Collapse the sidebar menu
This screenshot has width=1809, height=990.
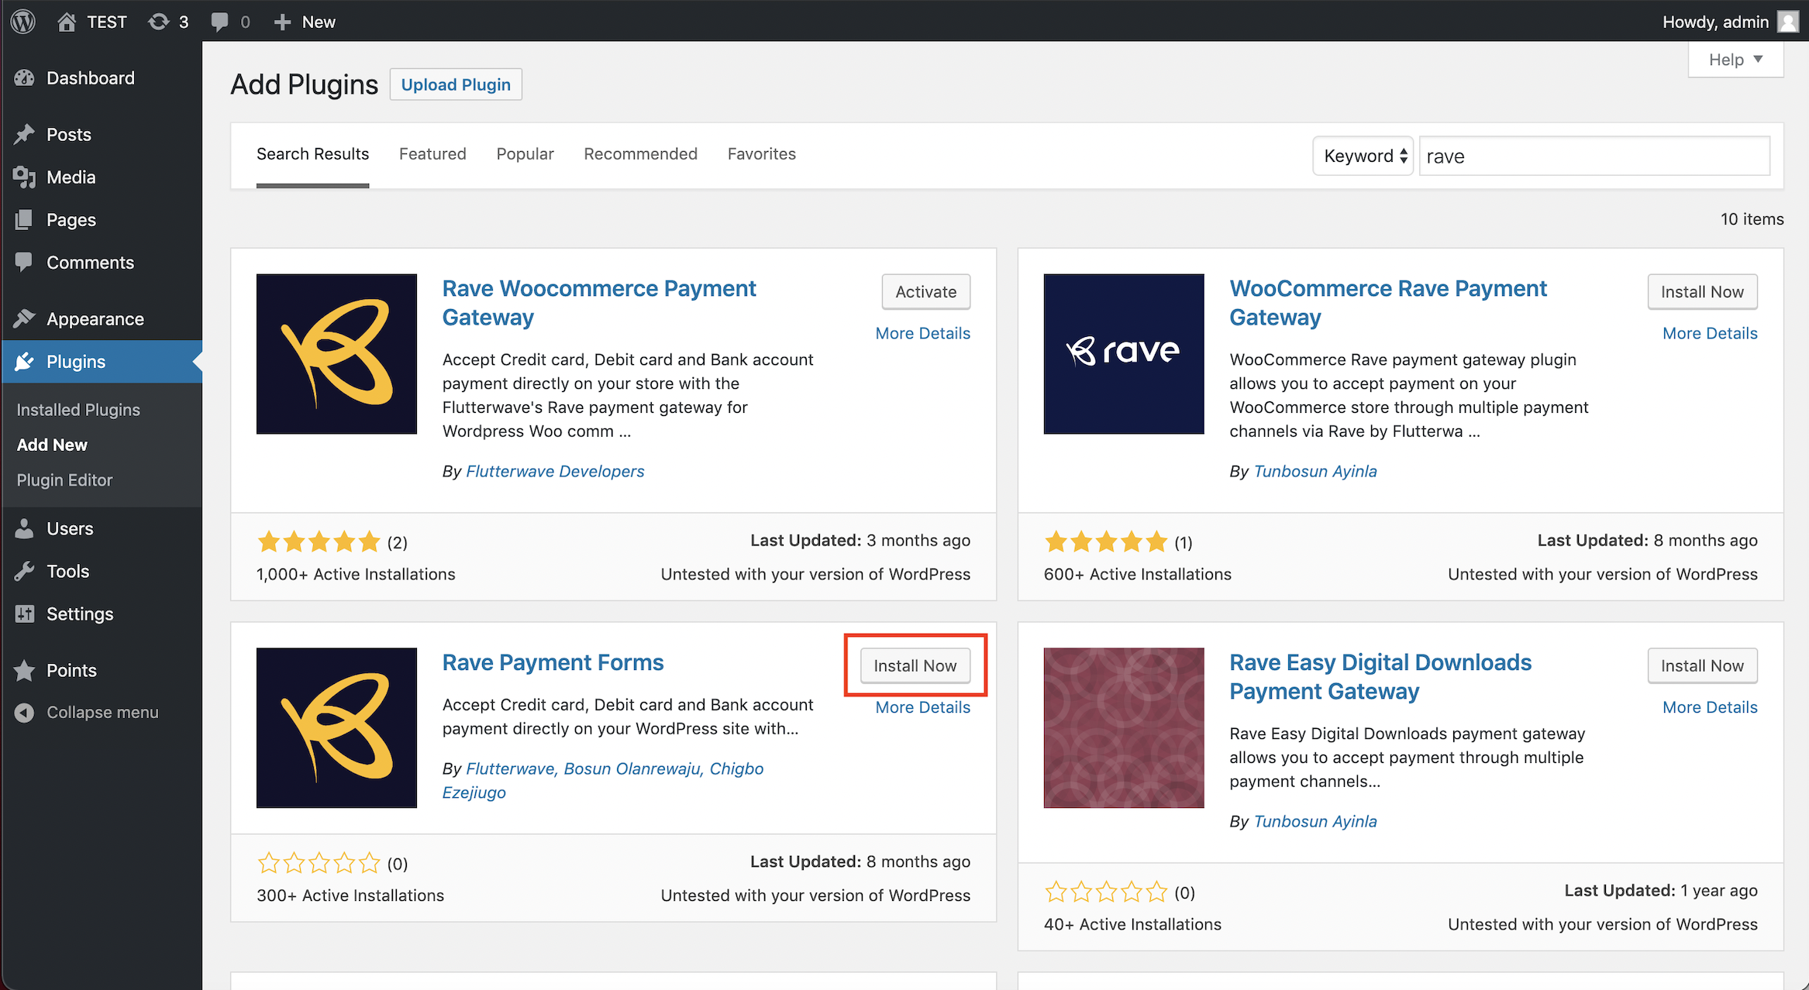(87, 712)
